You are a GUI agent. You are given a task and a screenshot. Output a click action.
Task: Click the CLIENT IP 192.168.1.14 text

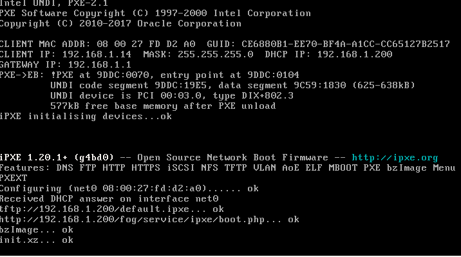click(65, 54)
